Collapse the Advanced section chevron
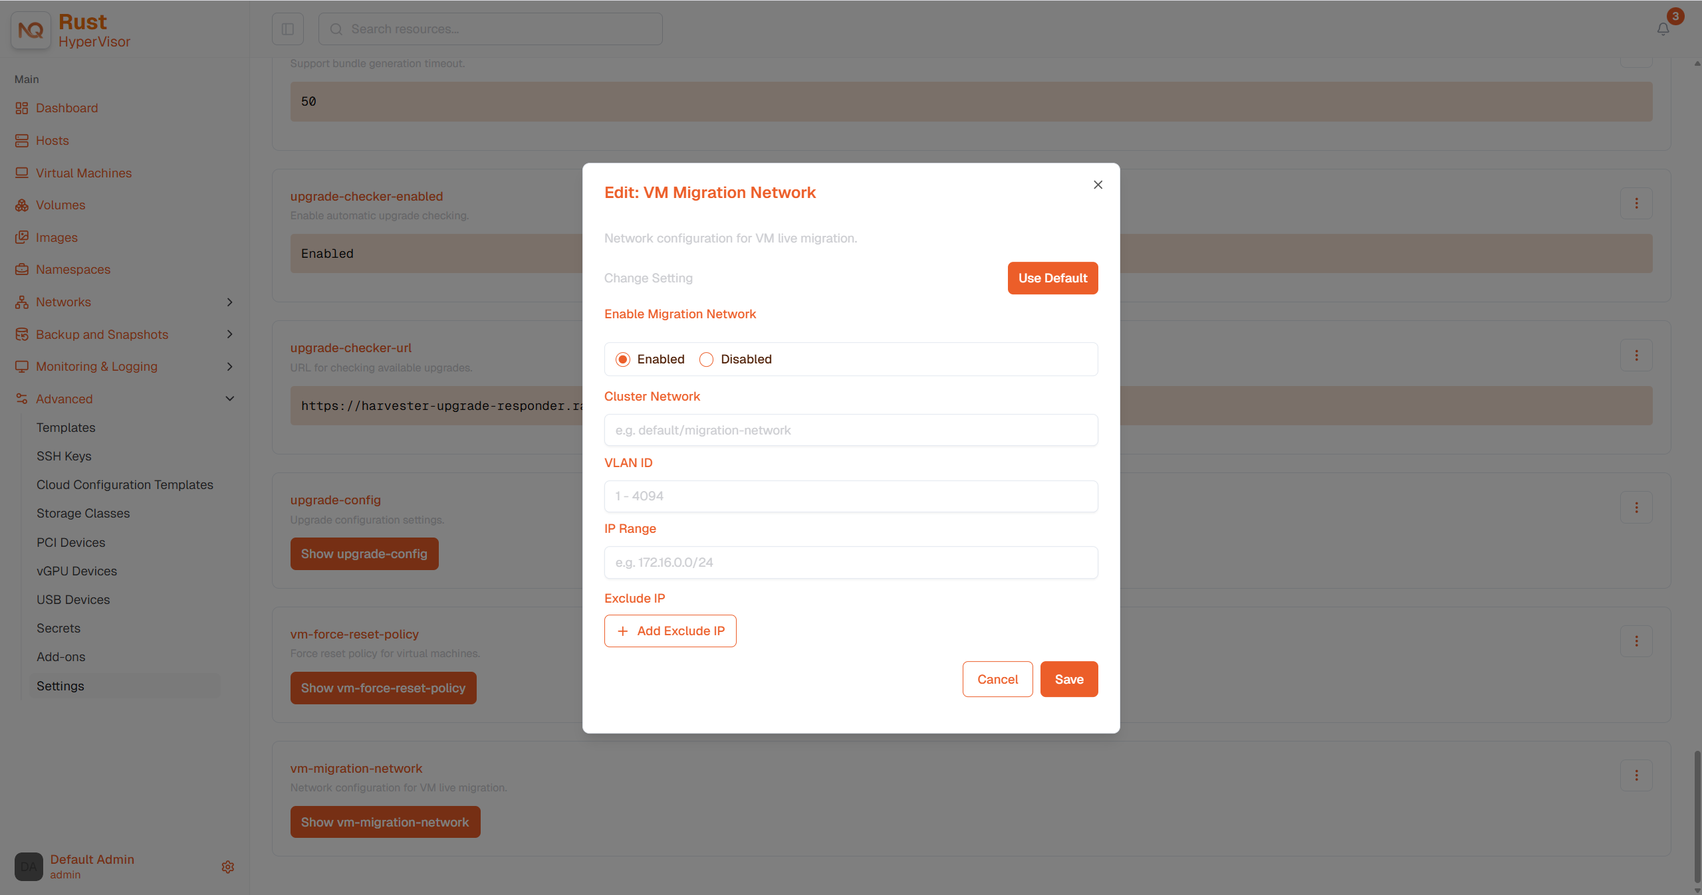Viewport: 1702px width, 895px height. [230, 399]
